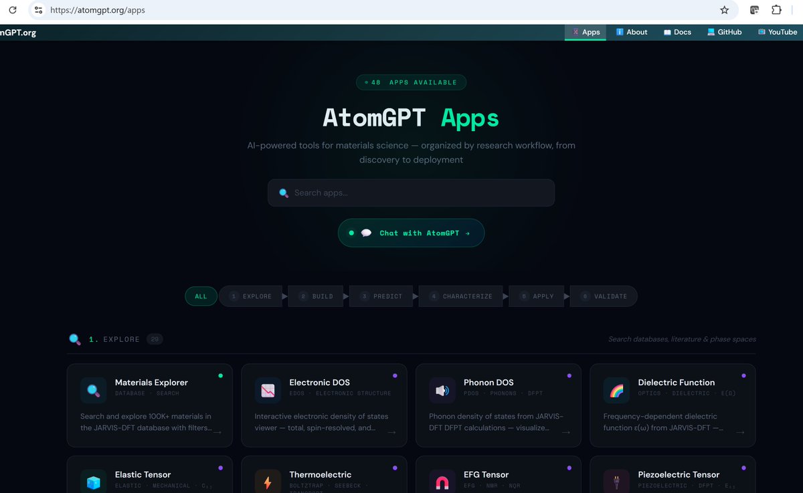This screenshot has height=493, width=803.
Task: Click the purple status dot on Phonon DOS
Action: click(569, 376)
